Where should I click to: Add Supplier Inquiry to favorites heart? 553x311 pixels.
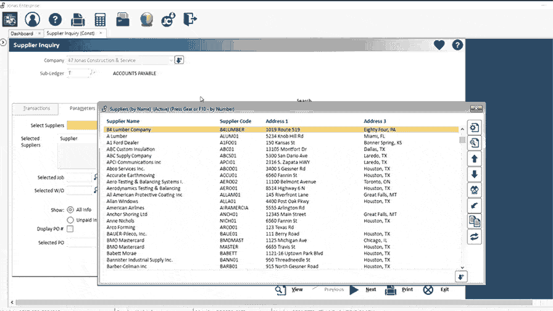(x=439, y=45)
